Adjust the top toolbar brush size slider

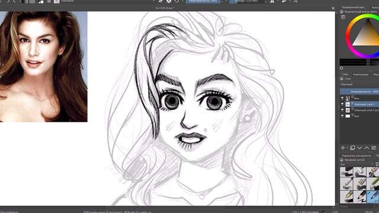(246, 1)
